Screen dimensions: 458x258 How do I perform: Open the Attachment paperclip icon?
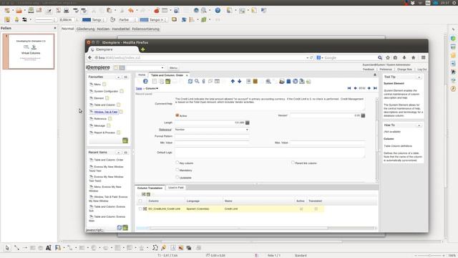203,81
